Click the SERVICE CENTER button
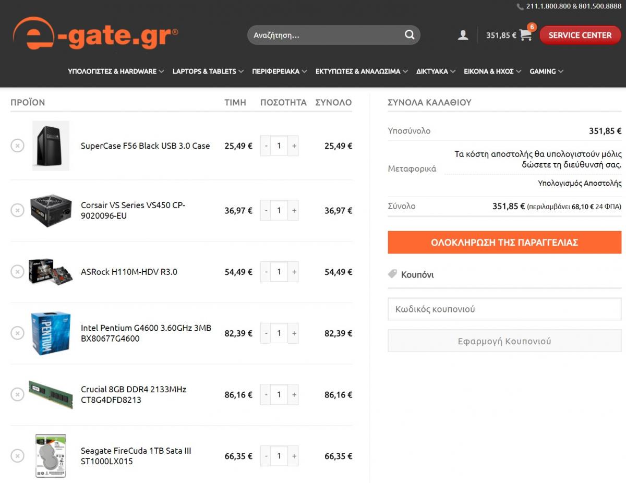Screen dimensions: 626x483 click(x=580, y=35)
